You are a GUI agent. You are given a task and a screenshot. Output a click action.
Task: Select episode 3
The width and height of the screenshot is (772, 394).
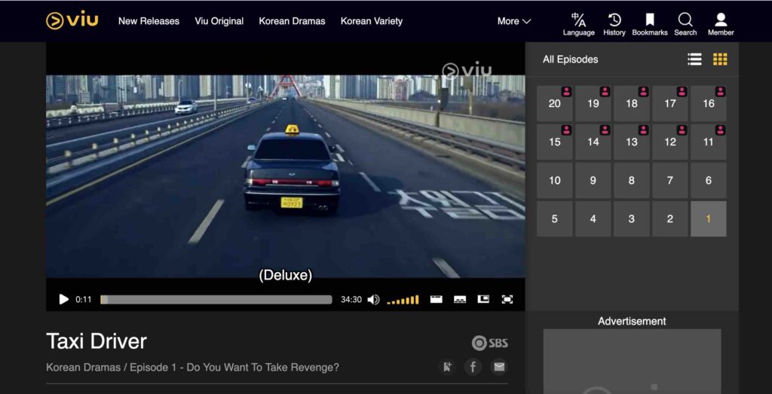[631, 219]
